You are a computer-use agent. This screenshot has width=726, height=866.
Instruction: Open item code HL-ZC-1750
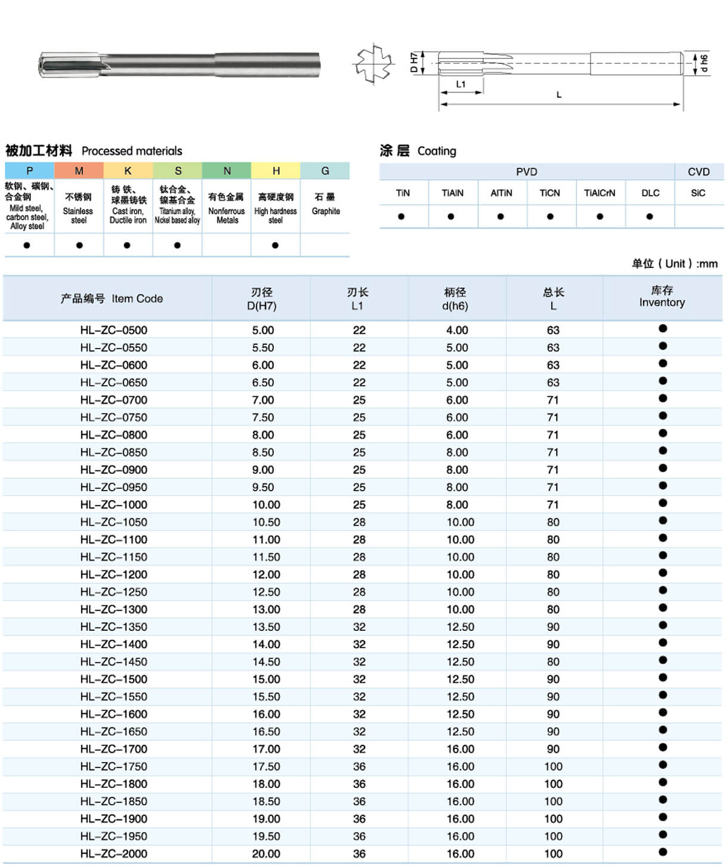(113, 766)
